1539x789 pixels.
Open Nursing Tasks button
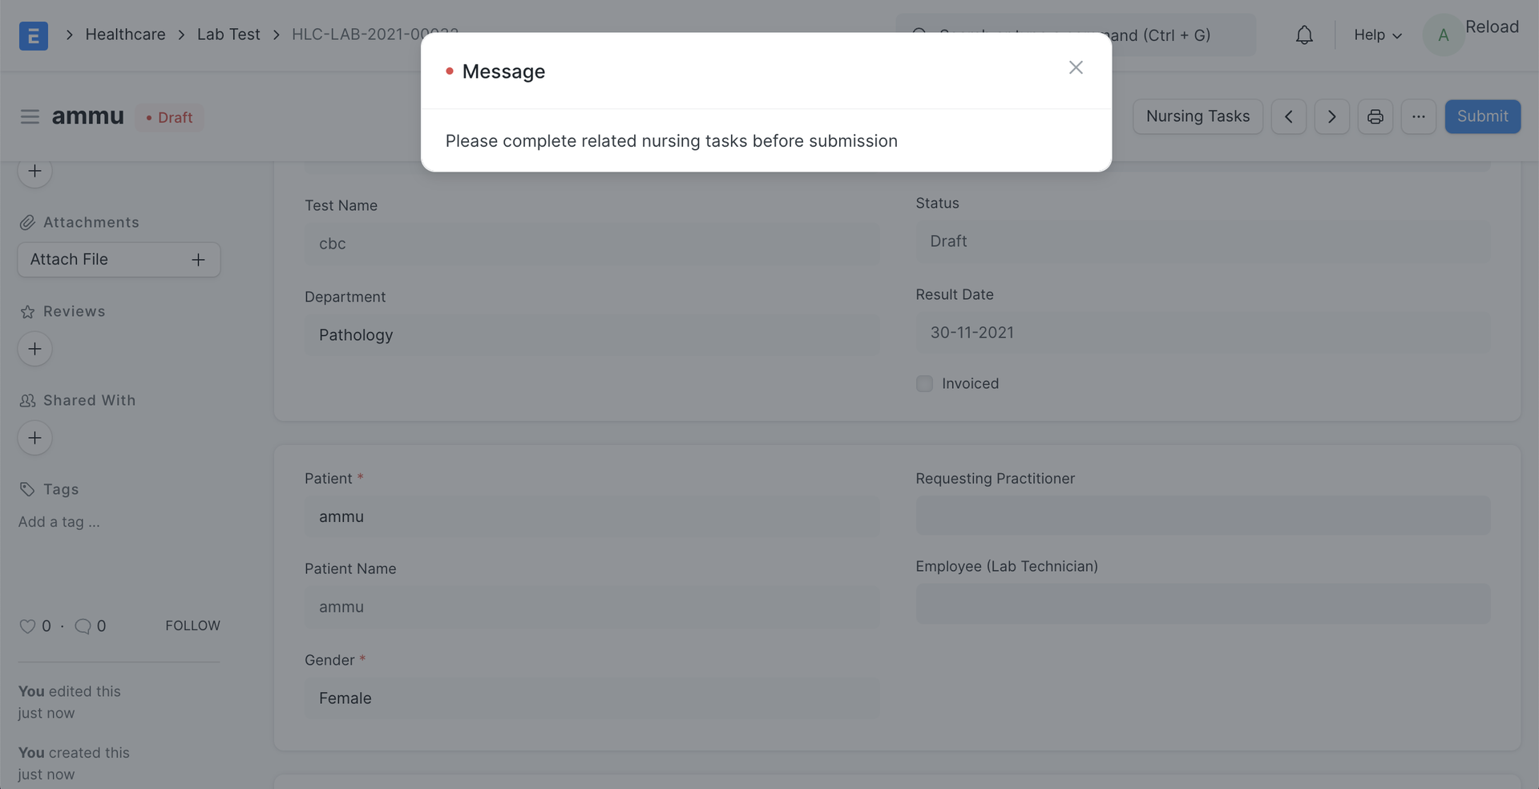(1198, 117)
